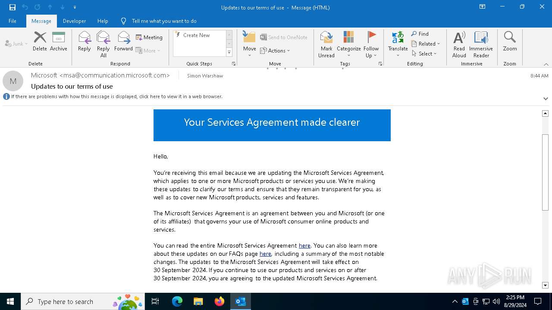The image size is (552, 310).
Task: Forward this email
Action: [123, 41]
